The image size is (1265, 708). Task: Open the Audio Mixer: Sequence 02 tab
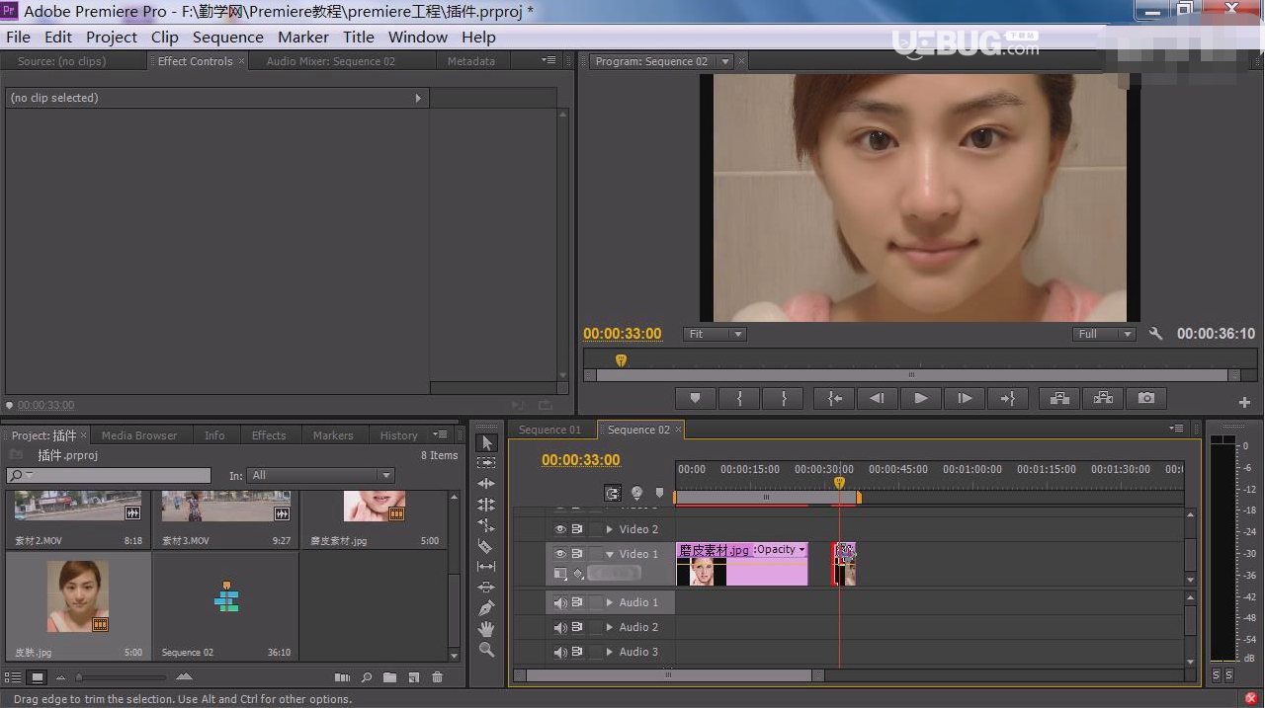click(331, 61)
